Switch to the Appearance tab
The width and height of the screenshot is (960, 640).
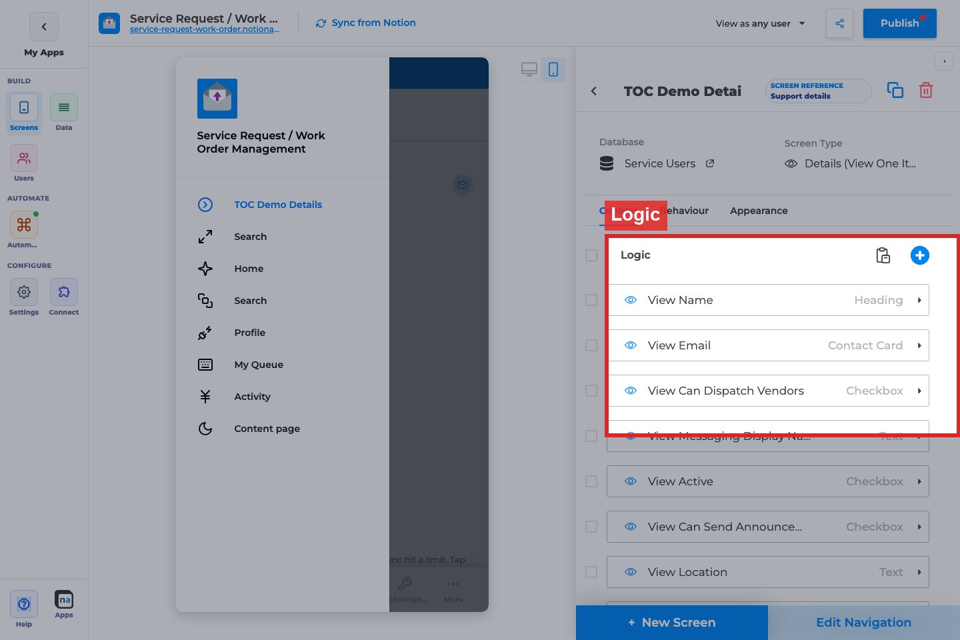[x=759, y=211]
